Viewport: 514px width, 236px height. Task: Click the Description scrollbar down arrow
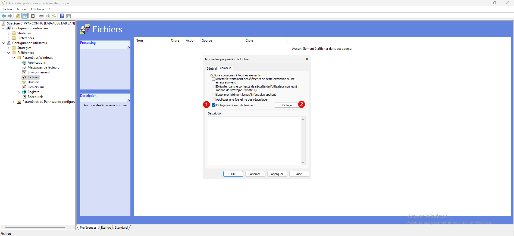[303, 163]
